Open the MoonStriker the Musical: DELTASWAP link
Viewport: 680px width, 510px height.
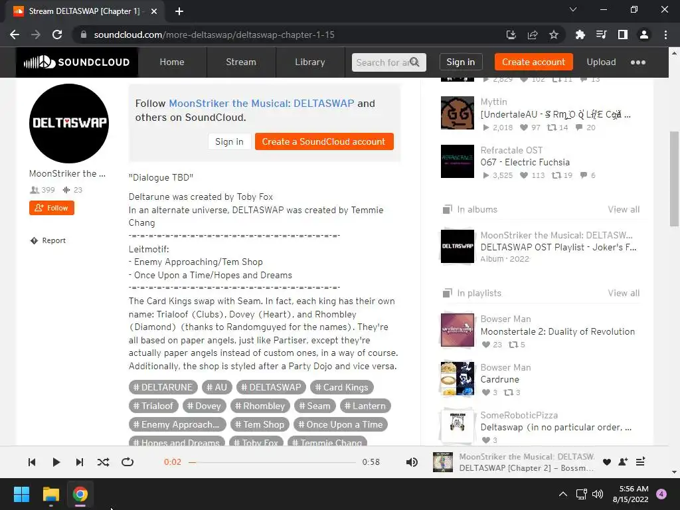tap(261, 103)
